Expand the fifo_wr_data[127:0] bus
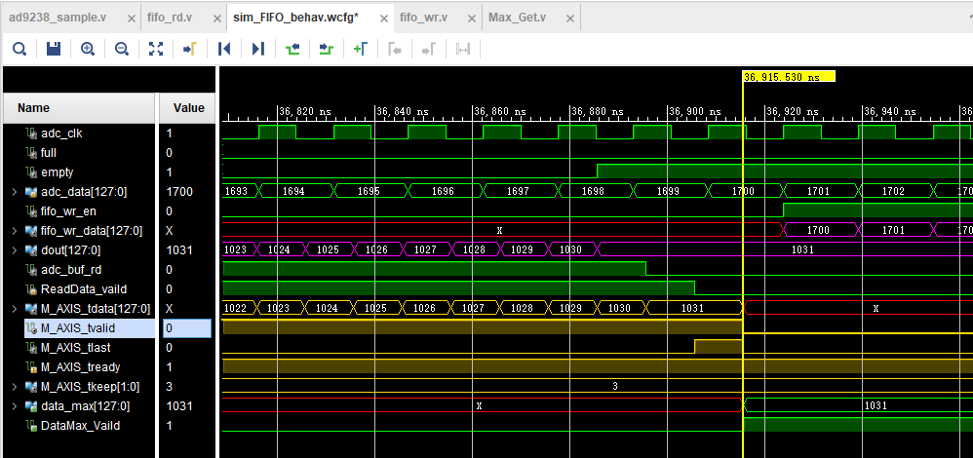 [15, 231]
